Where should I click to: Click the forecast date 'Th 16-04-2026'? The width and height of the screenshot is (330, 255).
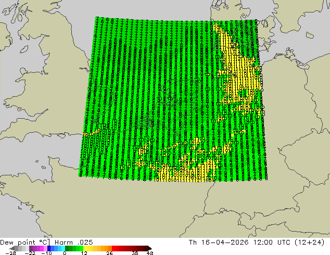click(x=219, y=243)
